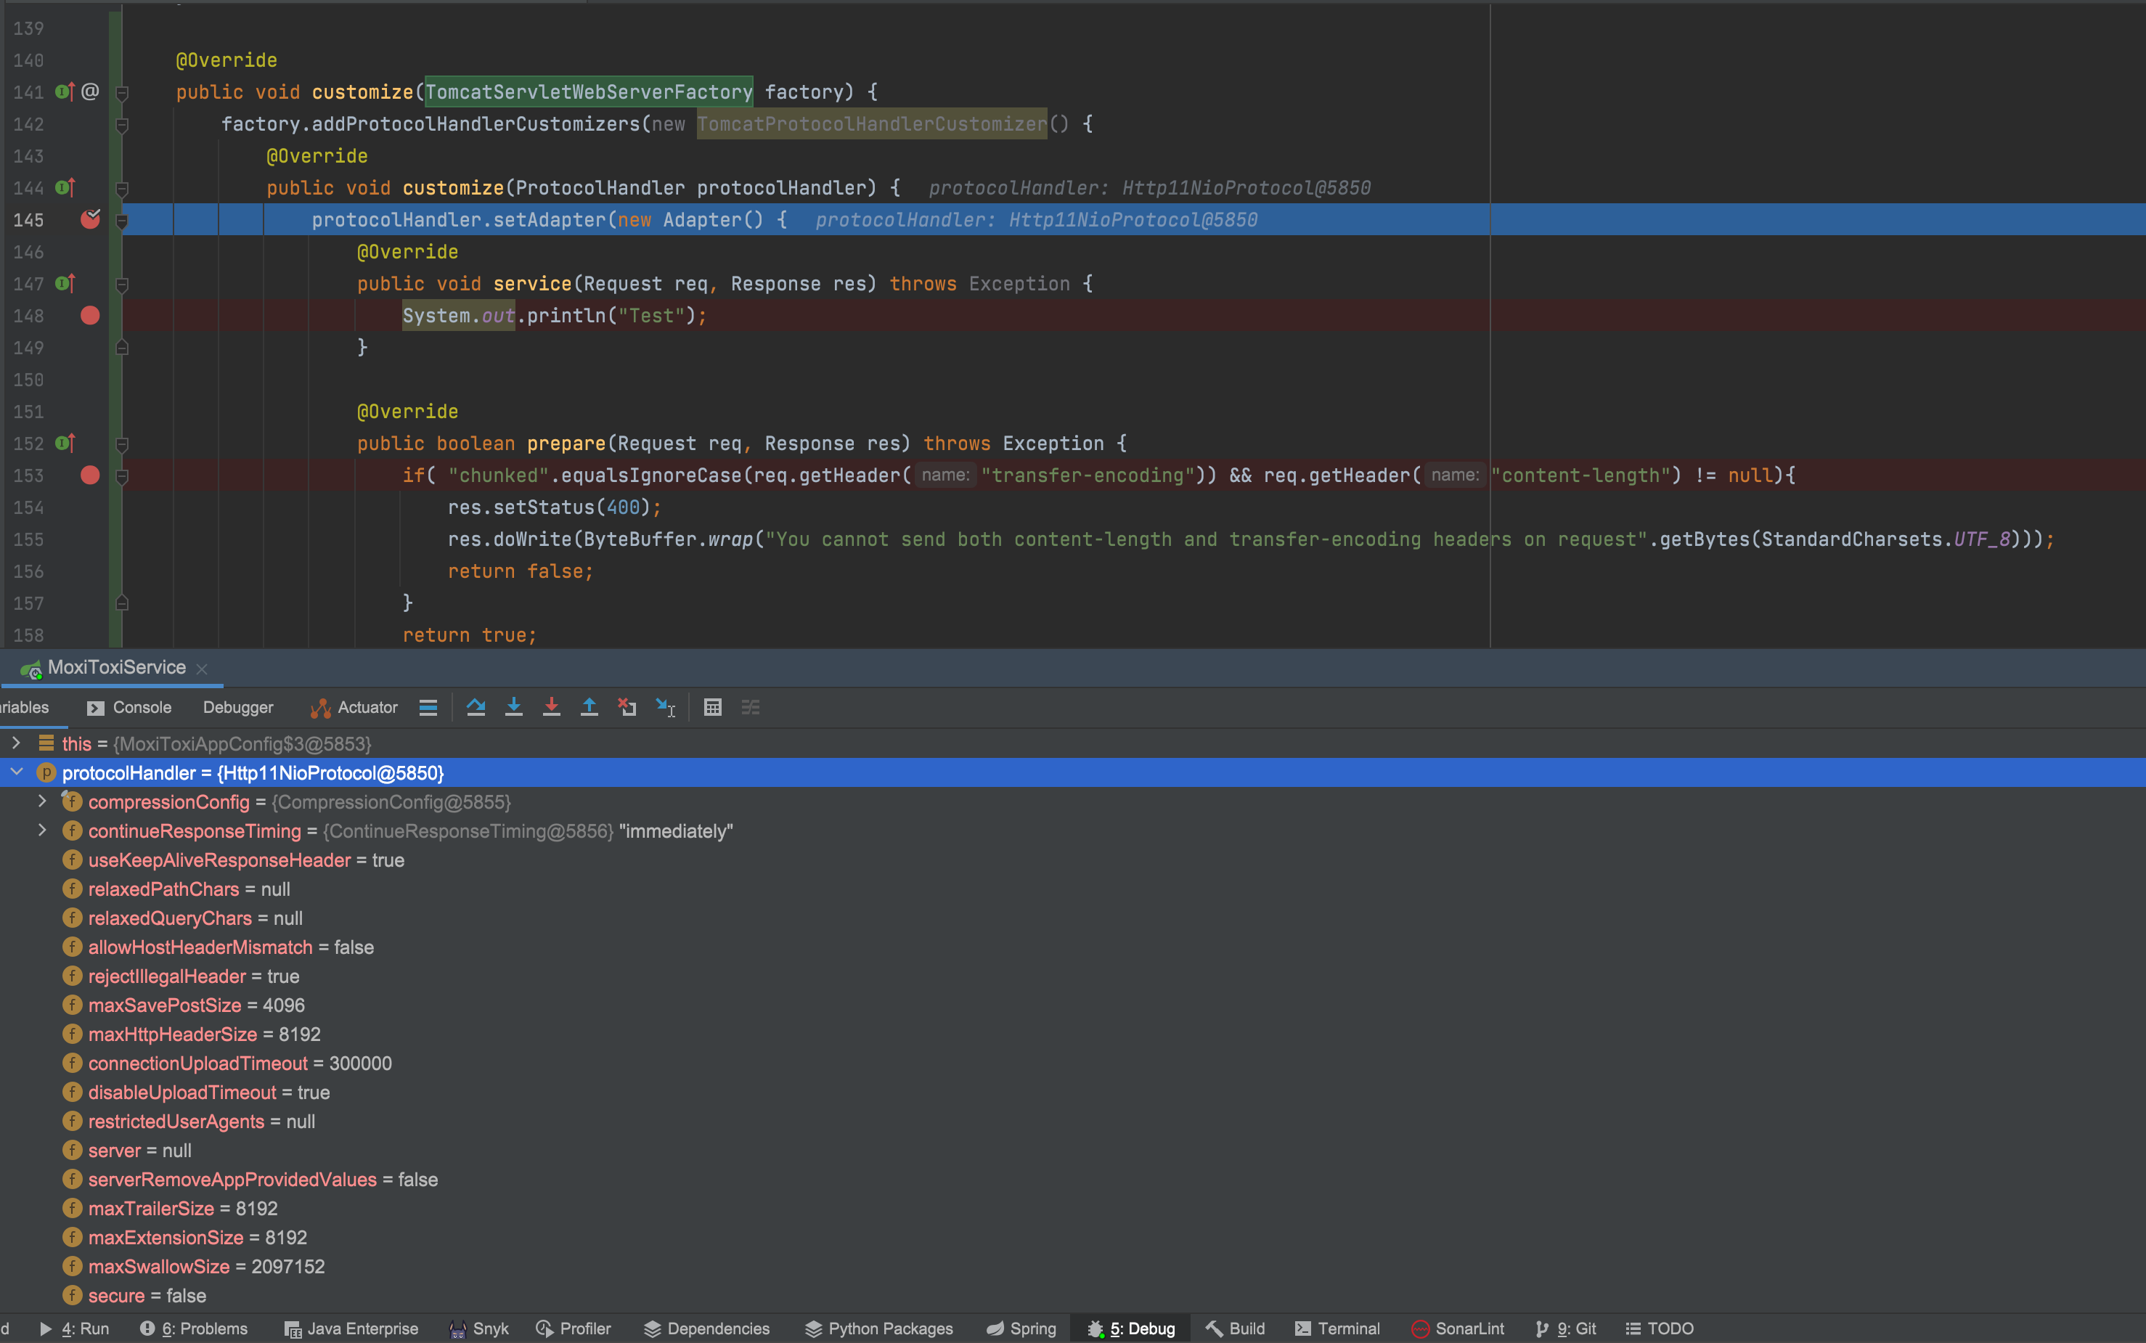Click the Step Over debug icon
Image resolution: width=2146 pixels, height=1343 pixels.
pos(476,707)
